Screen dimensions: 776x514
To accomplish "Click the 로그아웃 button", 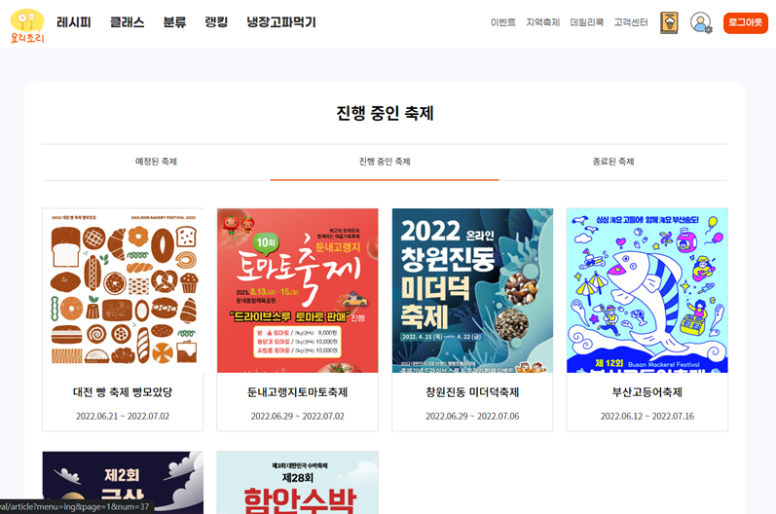I will 745,22.
